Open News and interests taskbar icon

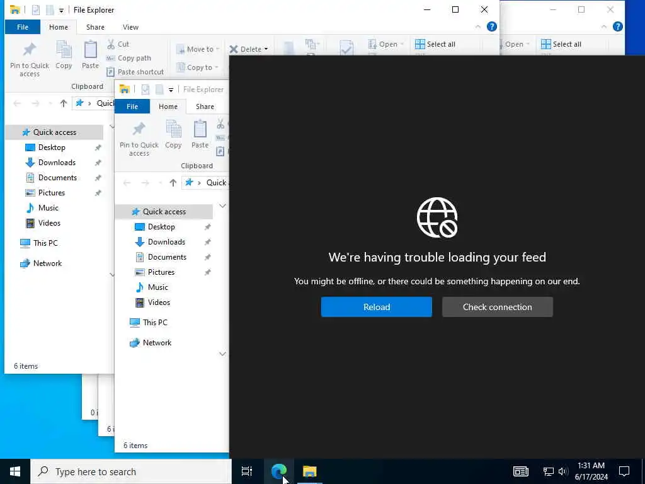click(520, 471)
